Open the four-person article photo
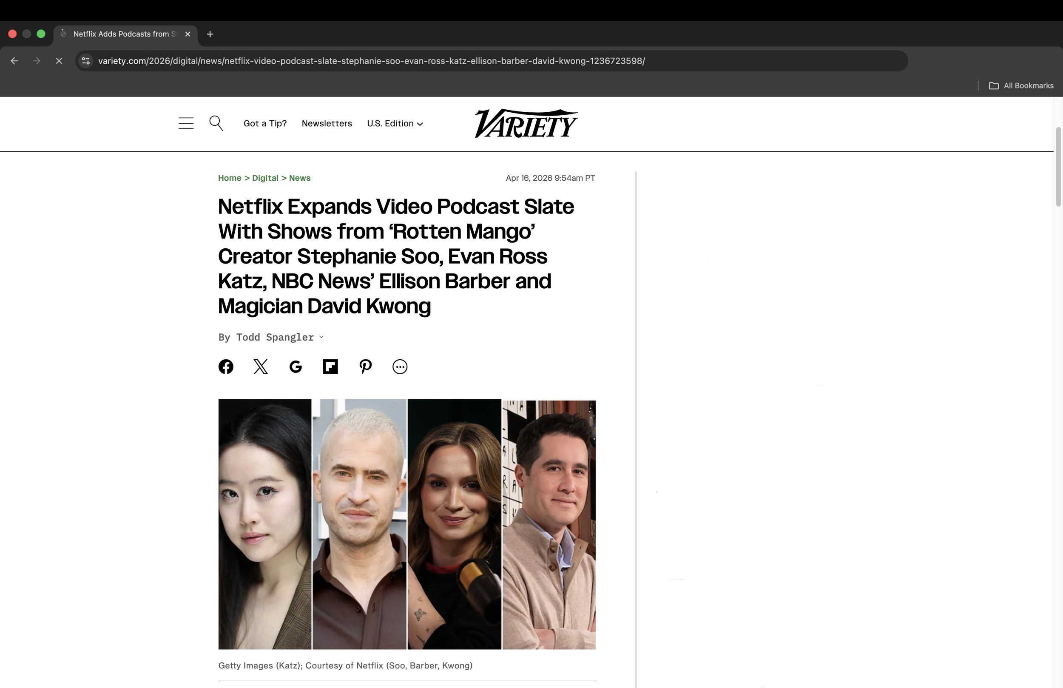Viewport: 1063px width, 688px height. tap(407, 524)
